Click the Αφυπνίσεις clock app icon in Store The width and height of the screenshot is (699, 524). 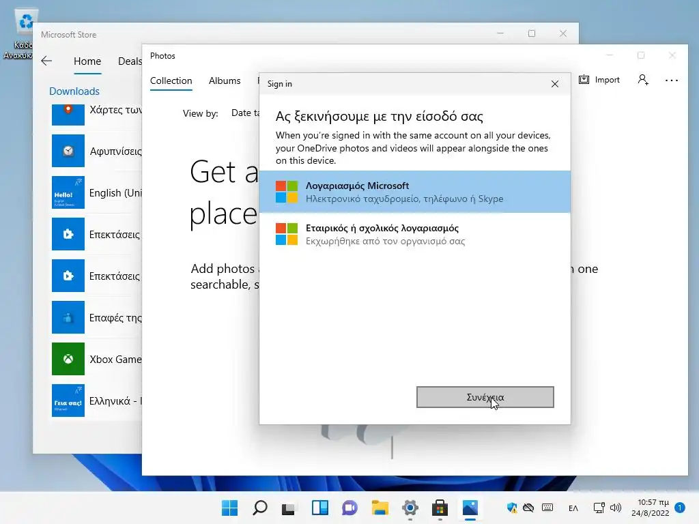[68, 151]
